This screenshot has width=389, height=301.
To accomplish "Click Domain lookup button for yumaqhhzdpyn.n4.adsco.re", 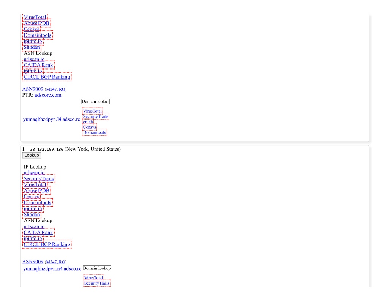I will point(97,268).
